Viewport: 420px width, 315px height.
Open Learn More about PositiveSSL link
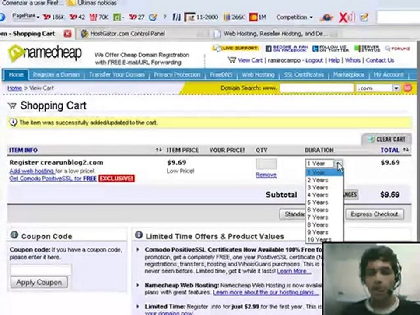click(294, 271)
